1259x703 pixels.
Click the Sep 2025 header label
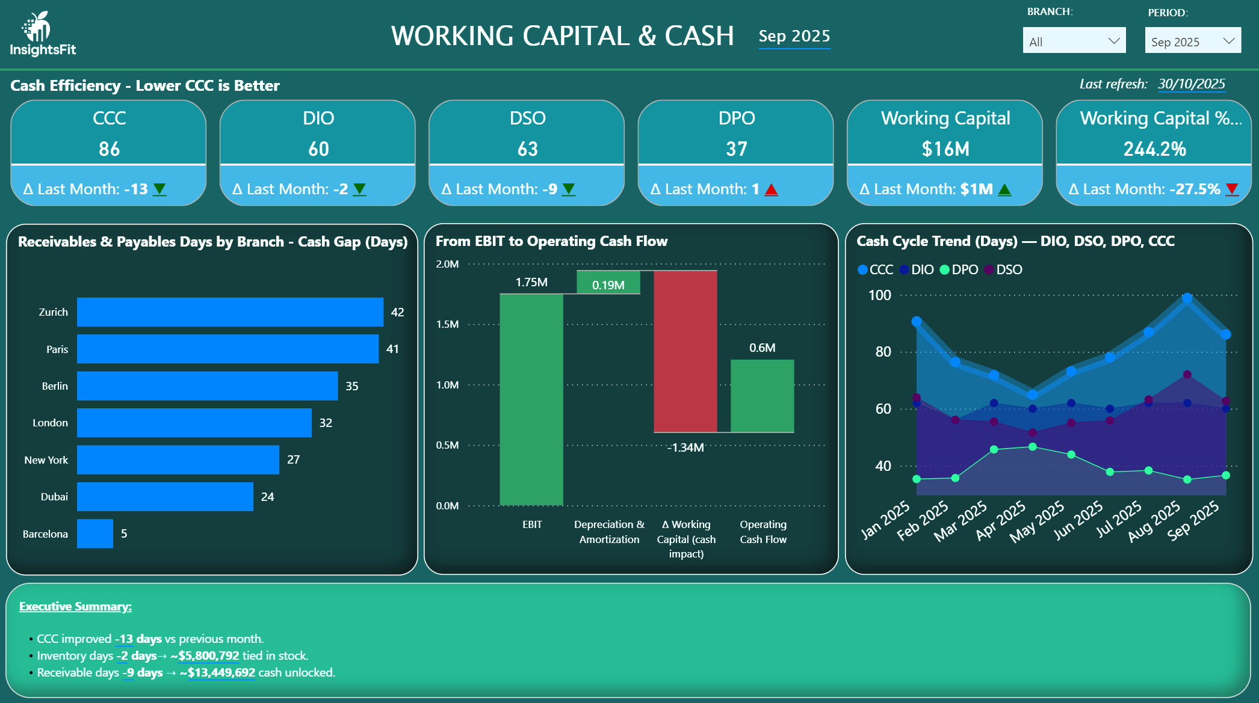794,36
